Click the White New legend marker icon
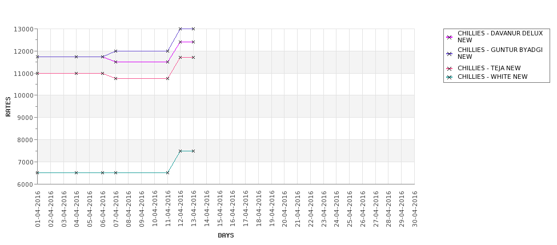The image size is (557, 245). point(450,77)
